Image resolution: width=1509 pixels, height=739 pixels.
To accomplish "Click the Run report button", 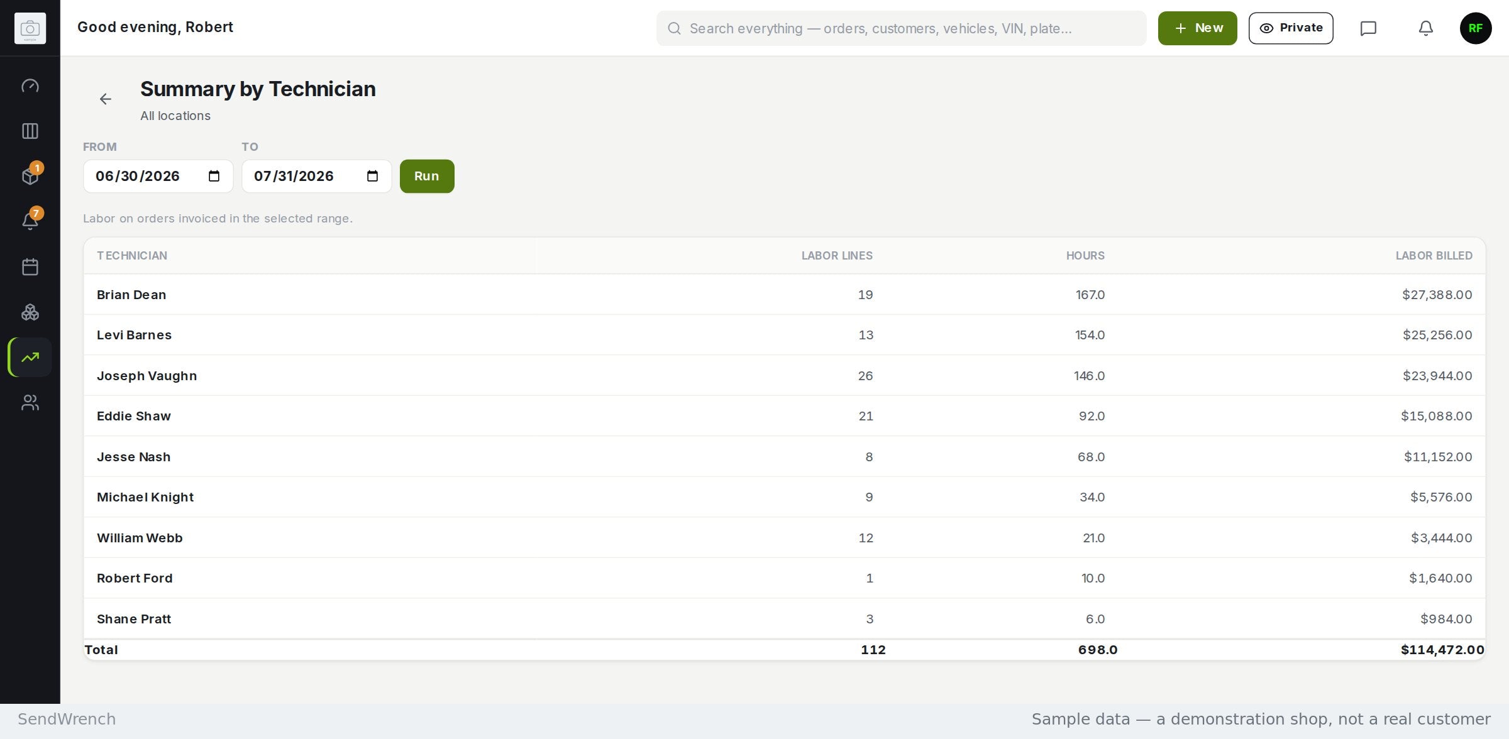I will pos(427,177).
